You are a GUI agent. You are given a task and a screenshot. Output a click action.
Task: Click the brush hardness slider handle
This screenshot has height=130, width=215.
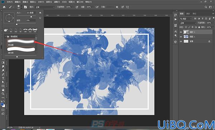coord(17,24)
